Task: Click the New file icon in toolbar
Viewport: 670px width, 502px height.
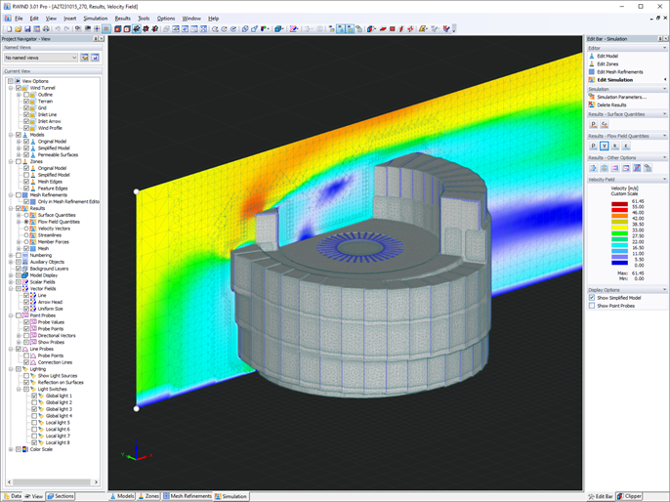Action: pyautogui.click(x=9, y=29)
